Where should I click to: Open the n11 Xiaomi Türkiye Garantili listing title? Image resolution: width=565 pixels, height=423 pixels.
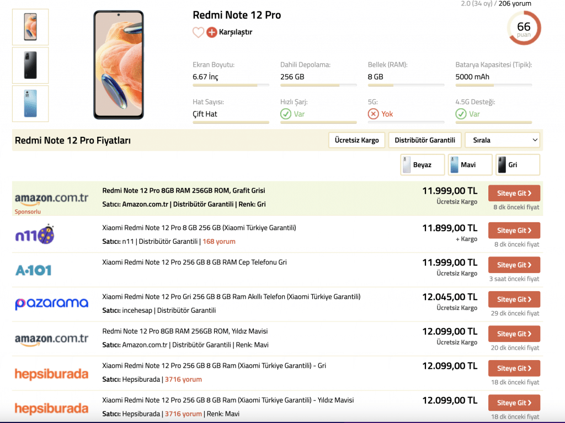(199, 228)
